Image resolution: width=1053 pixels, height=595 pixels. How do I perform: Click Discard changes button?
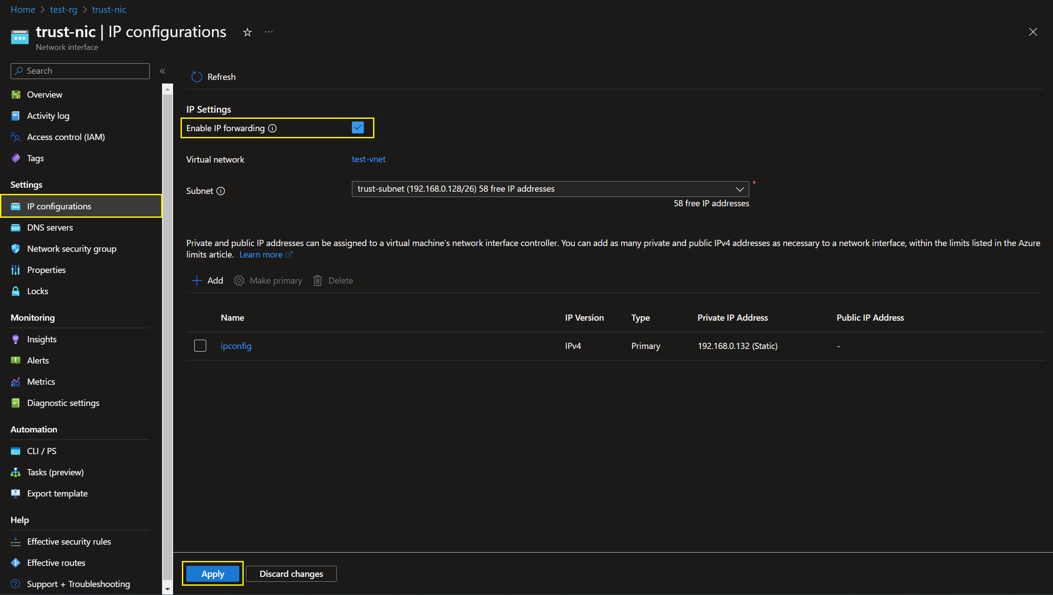coord(291,574)
